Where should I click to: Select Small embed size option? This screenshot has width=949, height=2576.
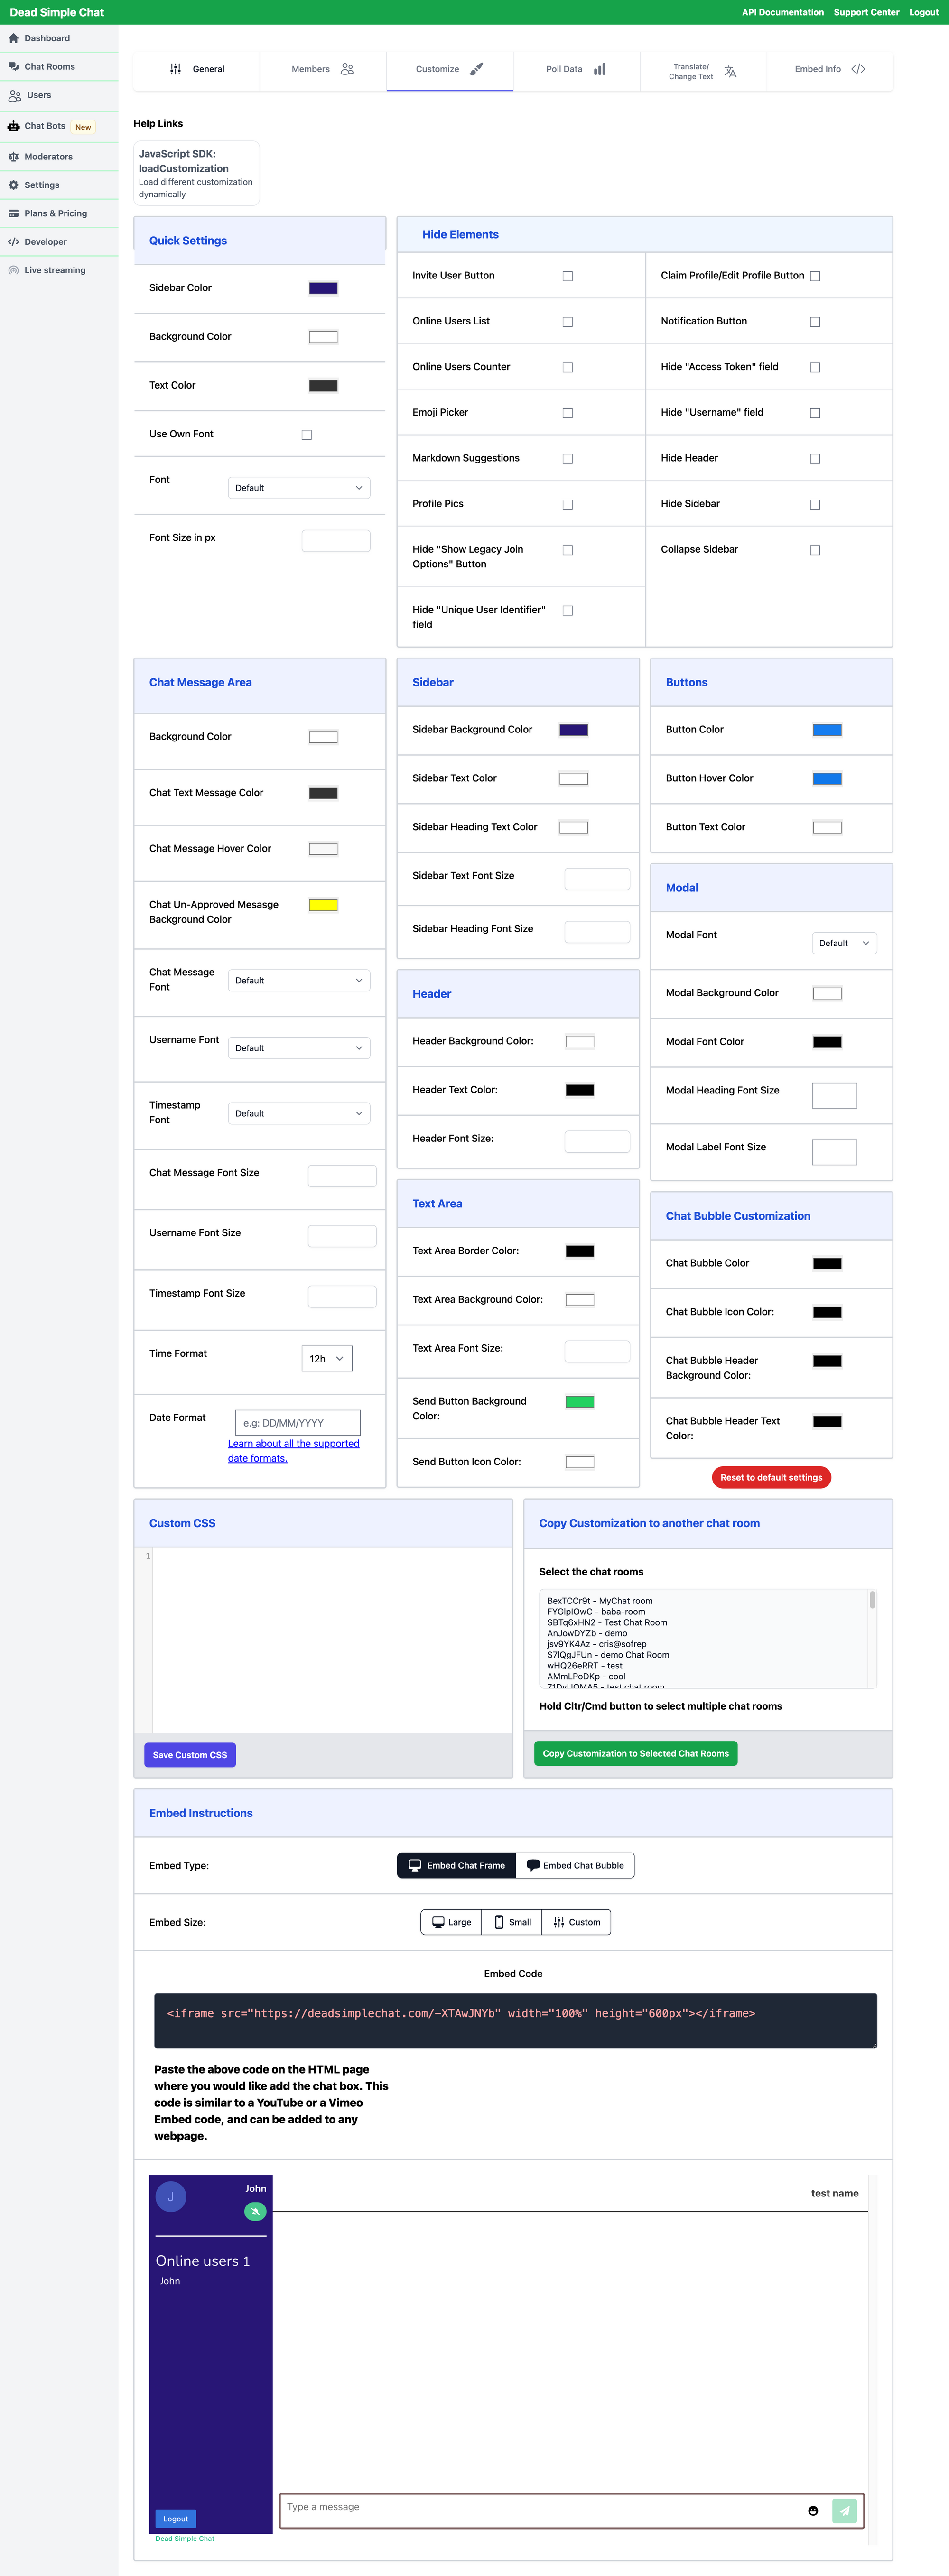pos(512,1922)
